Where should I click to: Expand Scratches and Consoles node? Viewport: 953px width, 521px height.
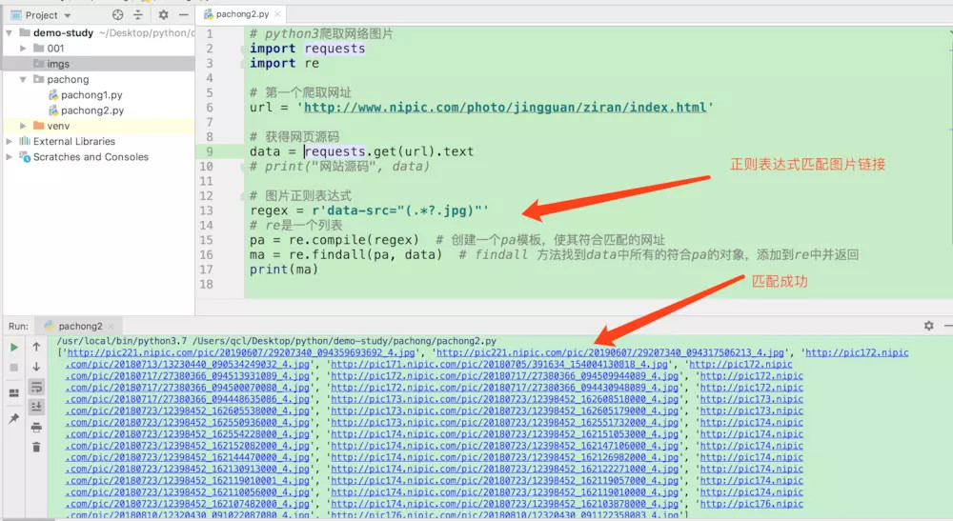click(10, 156)
